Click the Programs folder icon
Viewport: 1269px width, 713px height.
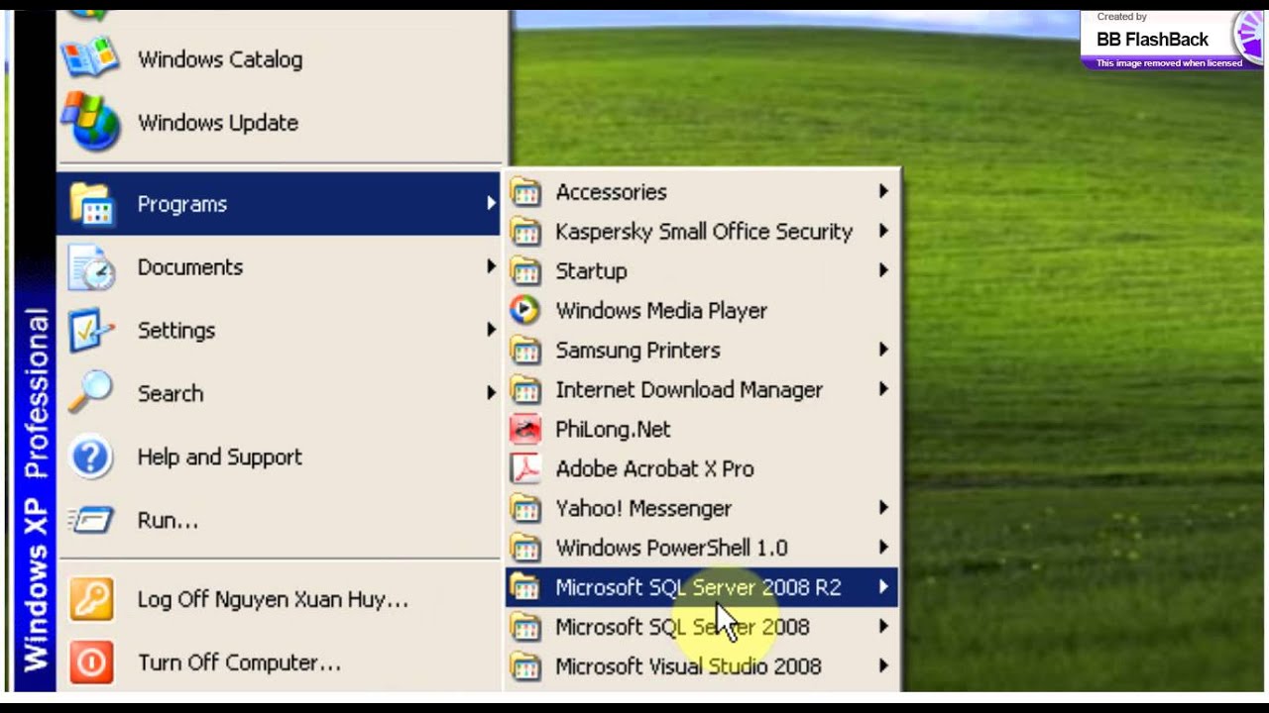tap(91, 204)
